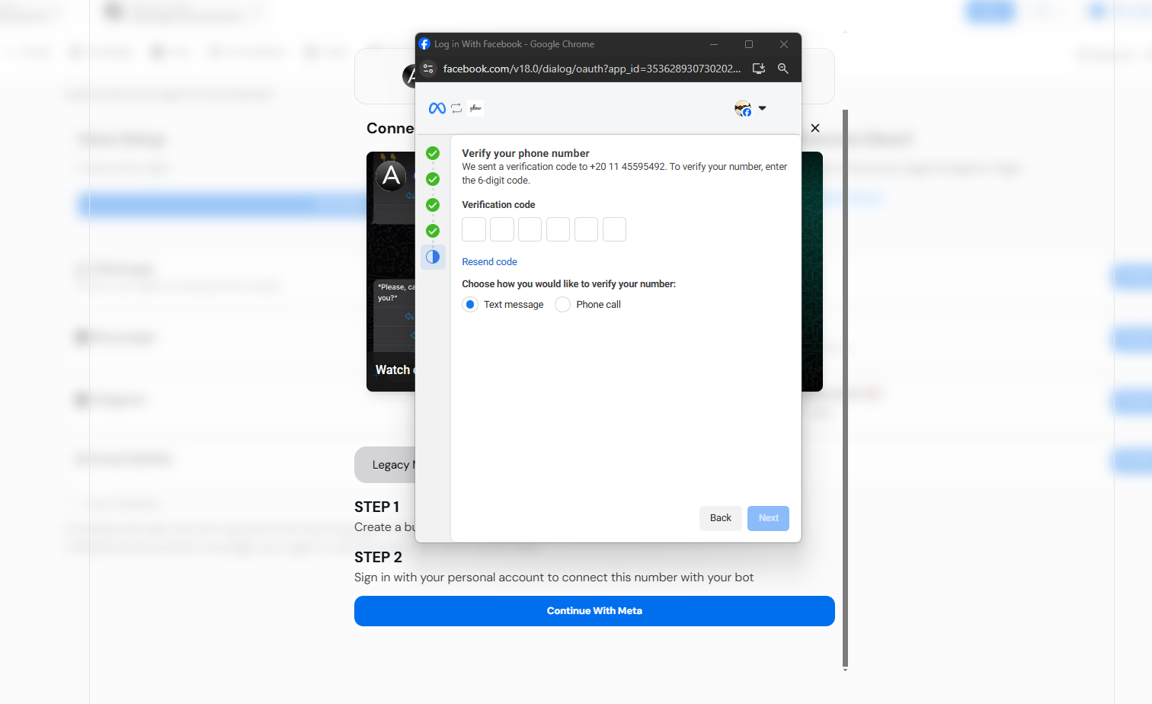Click the first verification code input box
This screenshot has height=704, width=1152.
coord(473,229)
